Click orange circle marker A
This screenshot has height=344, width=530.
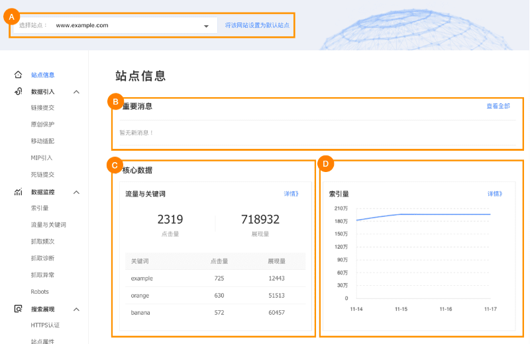pos(11,18)
